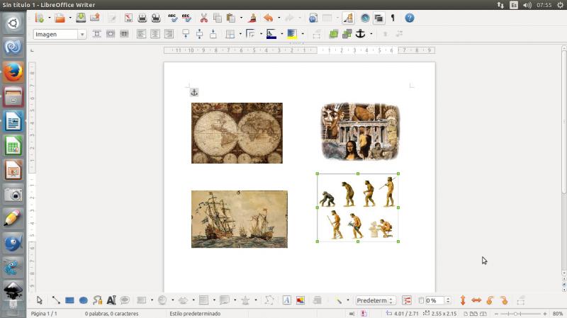Copy the selection
The height and width of the screenshot is (318, 567).
click(218, 18)
